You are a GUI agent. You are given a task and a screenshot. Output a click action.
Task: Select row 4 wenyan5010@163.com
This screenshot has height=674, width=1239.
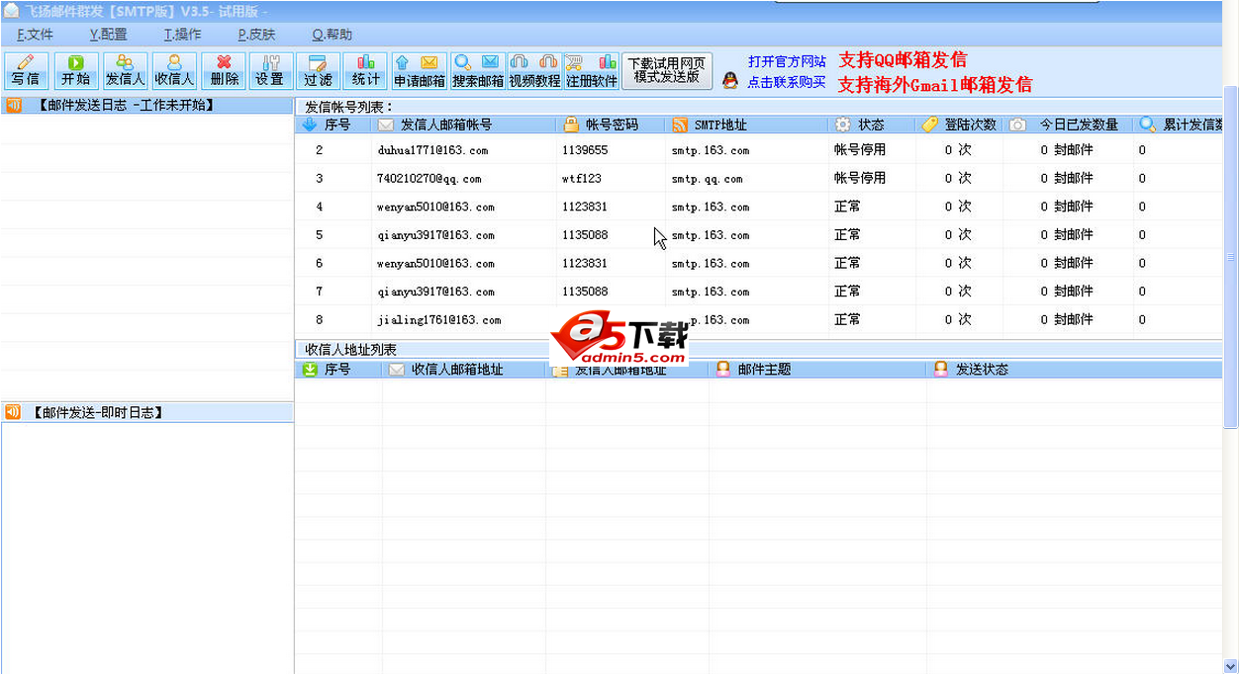[759, 207]
